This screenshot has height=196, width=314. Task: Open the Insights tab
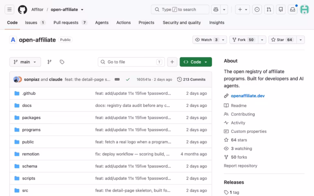coord(217,22)
